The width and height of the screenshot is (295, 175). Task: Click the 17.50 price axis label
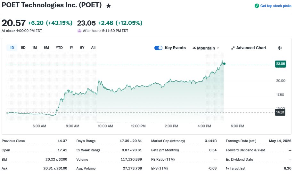pos(280,95)
